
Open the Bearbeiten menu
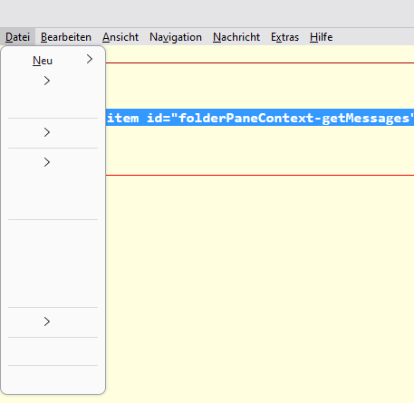point(66,37)
